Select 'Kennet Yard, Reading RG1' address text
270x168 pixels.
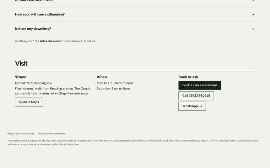coord(34,83)
